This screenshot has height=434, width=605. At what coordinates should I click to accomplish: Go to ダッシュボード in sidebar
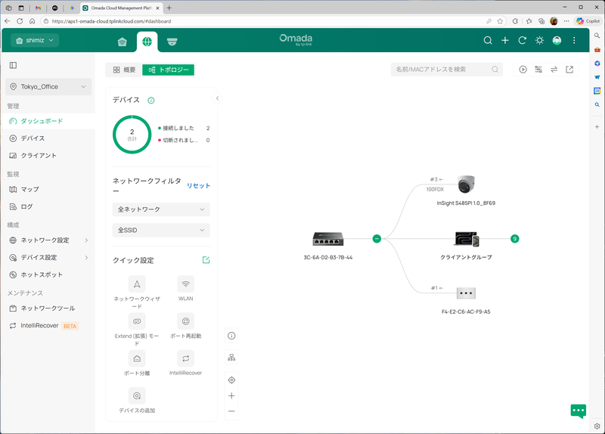(x=48, y=121)
